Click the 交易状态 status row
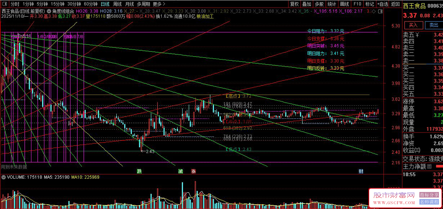This screenshot has width=443, height=209. (423, 158)
